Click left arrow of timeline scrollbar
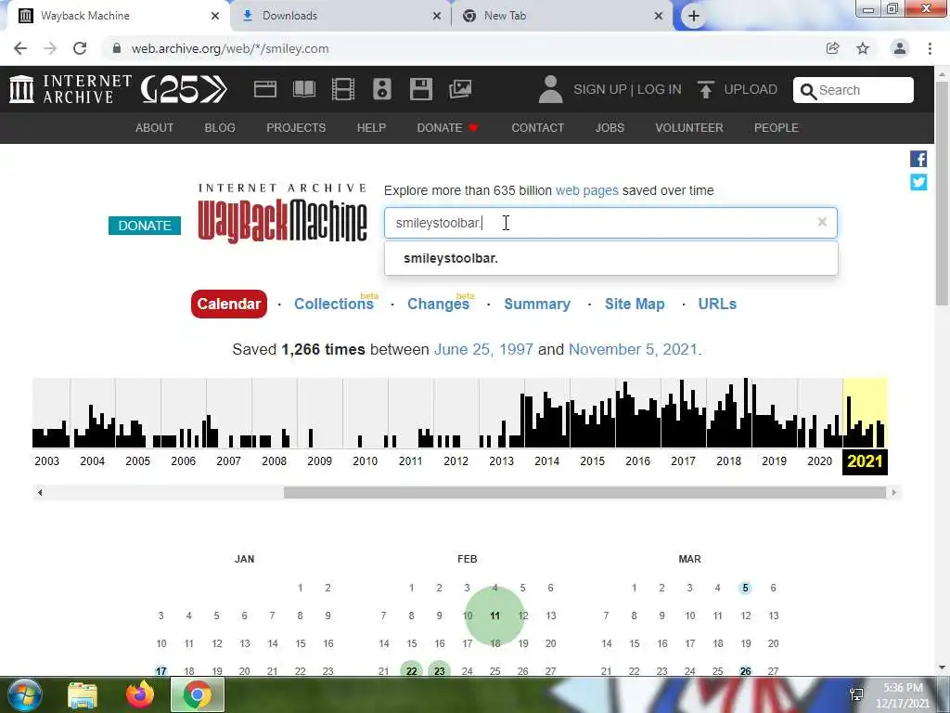 point(39,492)
